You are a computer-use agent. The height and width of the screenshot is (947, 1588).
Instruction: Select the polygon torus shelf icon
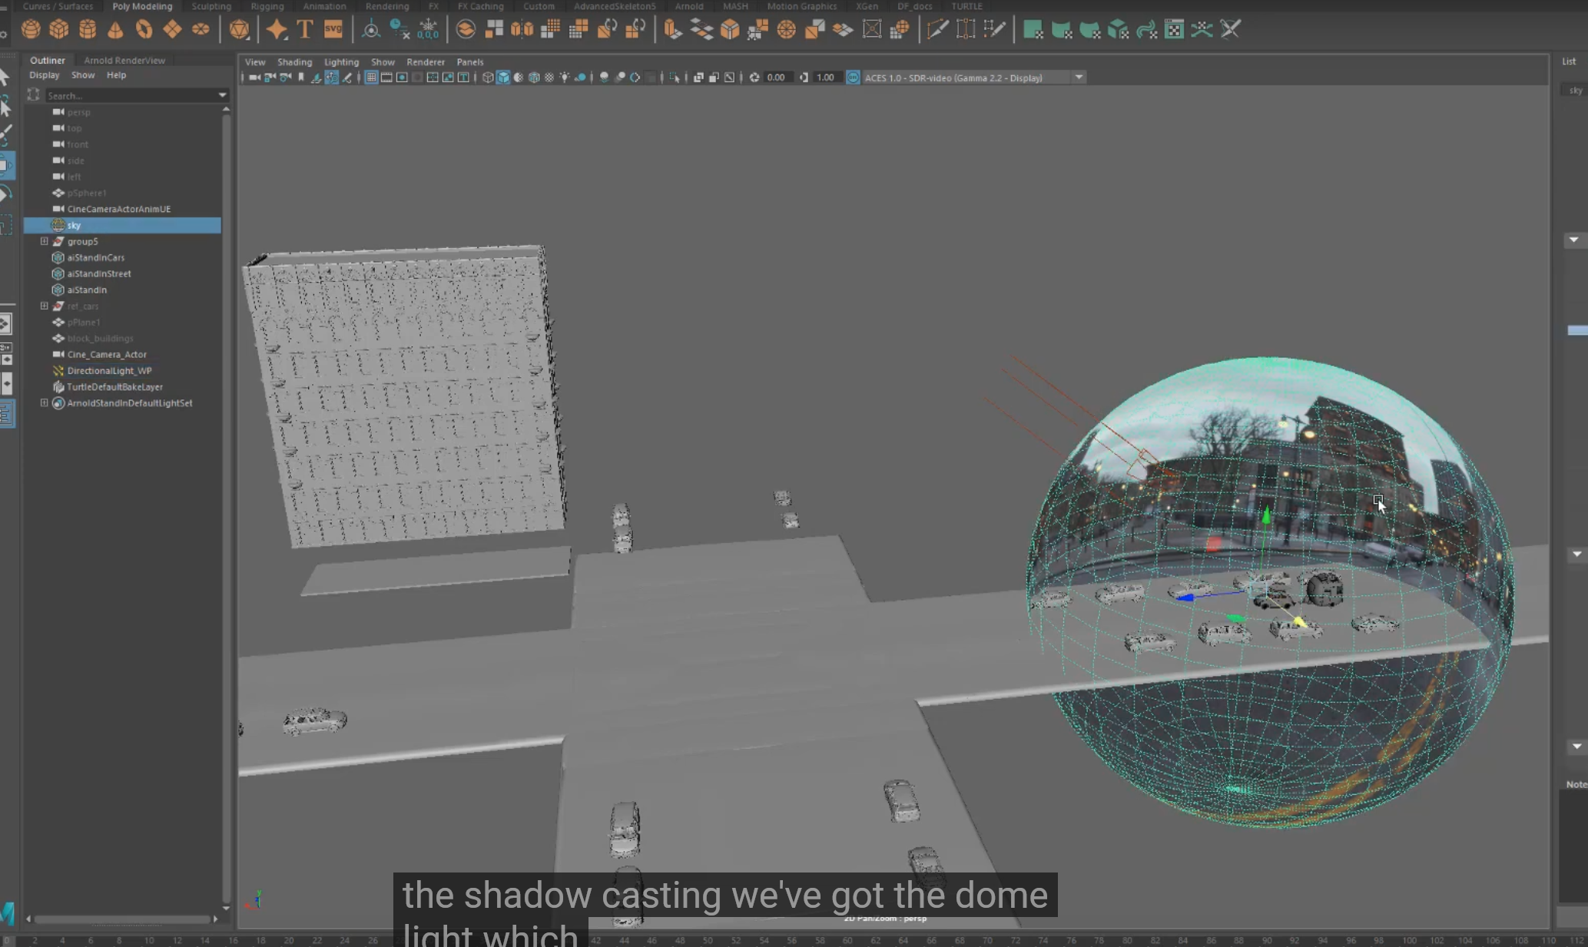tap(144, 30)
